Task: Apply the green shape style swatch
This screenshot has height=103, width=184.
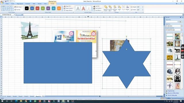Action: [43, 8]
